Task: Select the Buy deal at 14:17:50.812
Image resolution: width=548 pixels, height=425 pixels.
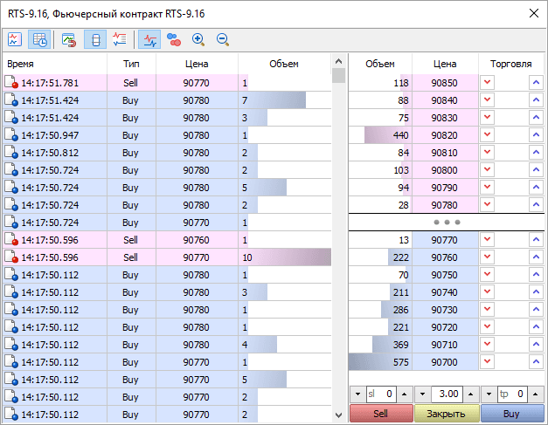Action: [167, 153]
